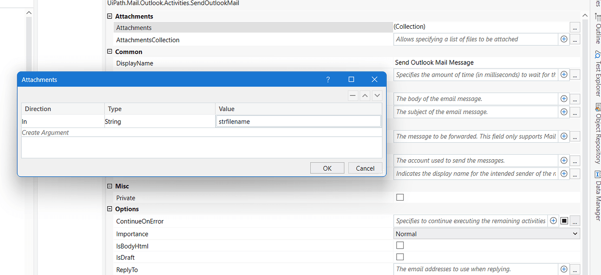Move the strfilename argument down
Image resolution: width=601 pixels, height=275 pixels.
tap(377, 95)
